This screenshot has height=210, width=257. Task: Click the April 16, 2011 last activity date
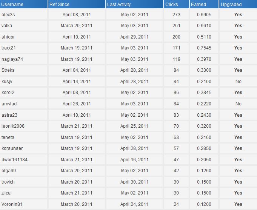click(134, 160)
